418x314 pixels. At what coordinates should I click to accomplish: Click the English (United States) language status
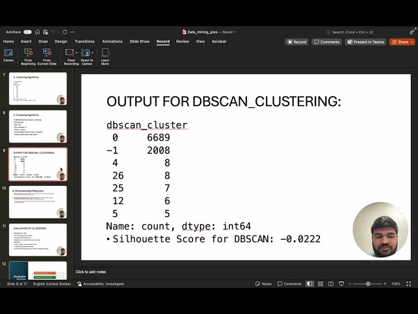(52, 284)
